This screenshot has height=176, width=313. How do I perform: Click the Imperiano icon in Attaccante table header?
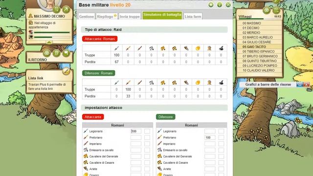tap(140, 48)
